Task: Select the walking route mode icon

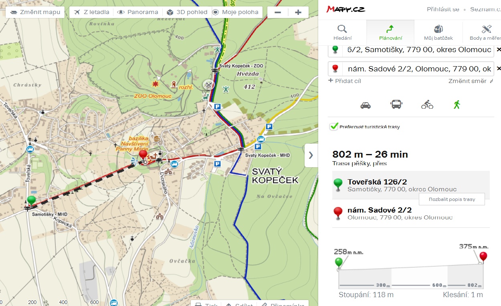Action: point(457,105)
